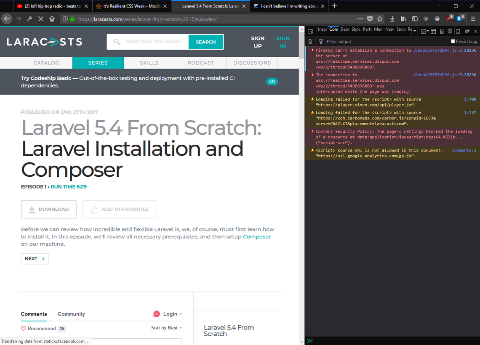This screenshot has width=480, height=345.
Task: Save page to Pocket icon
Action: tap(370, 19)
